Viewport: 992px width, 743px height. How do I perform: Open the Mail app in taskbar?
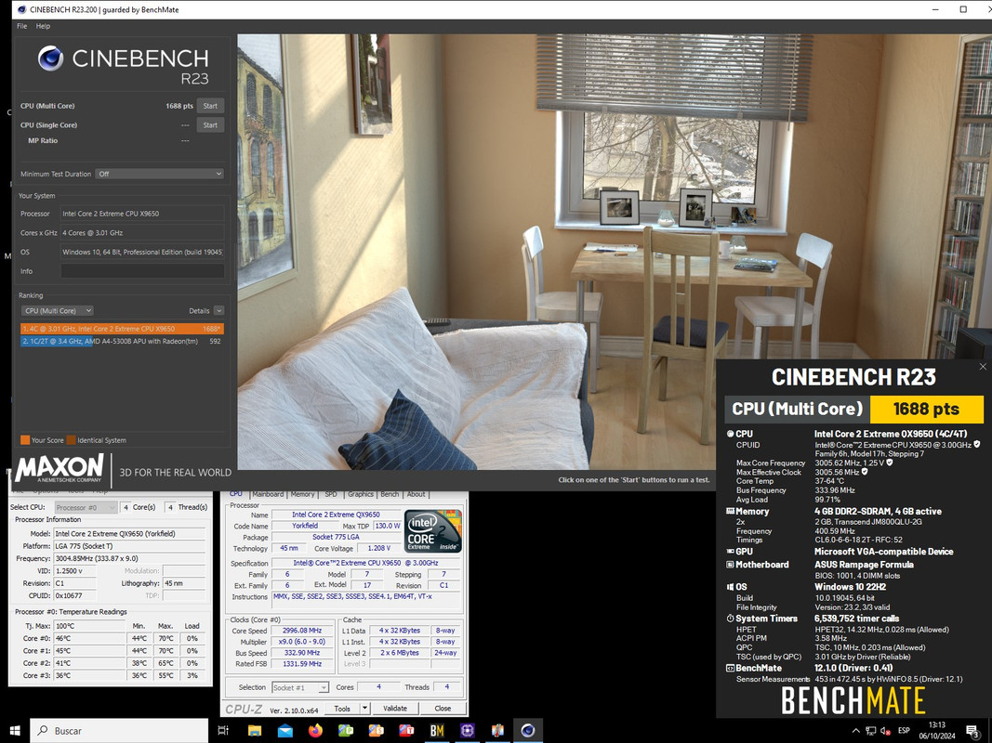285,730
